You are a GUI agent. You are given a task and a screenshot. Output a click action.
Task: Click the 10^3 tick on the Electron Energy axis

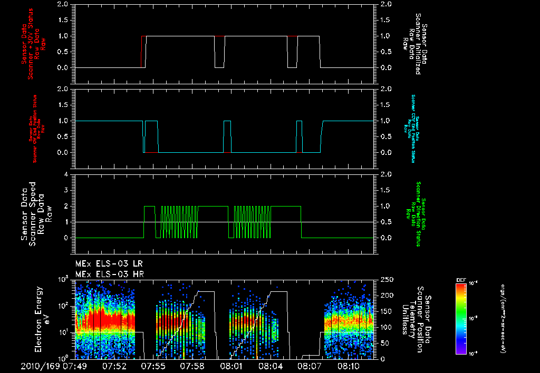point(62,279)
